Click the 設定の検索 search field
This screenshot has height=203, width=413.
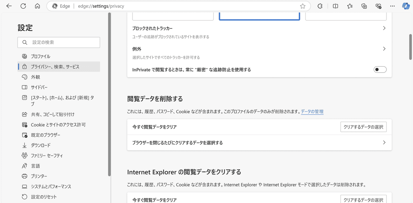59,42
